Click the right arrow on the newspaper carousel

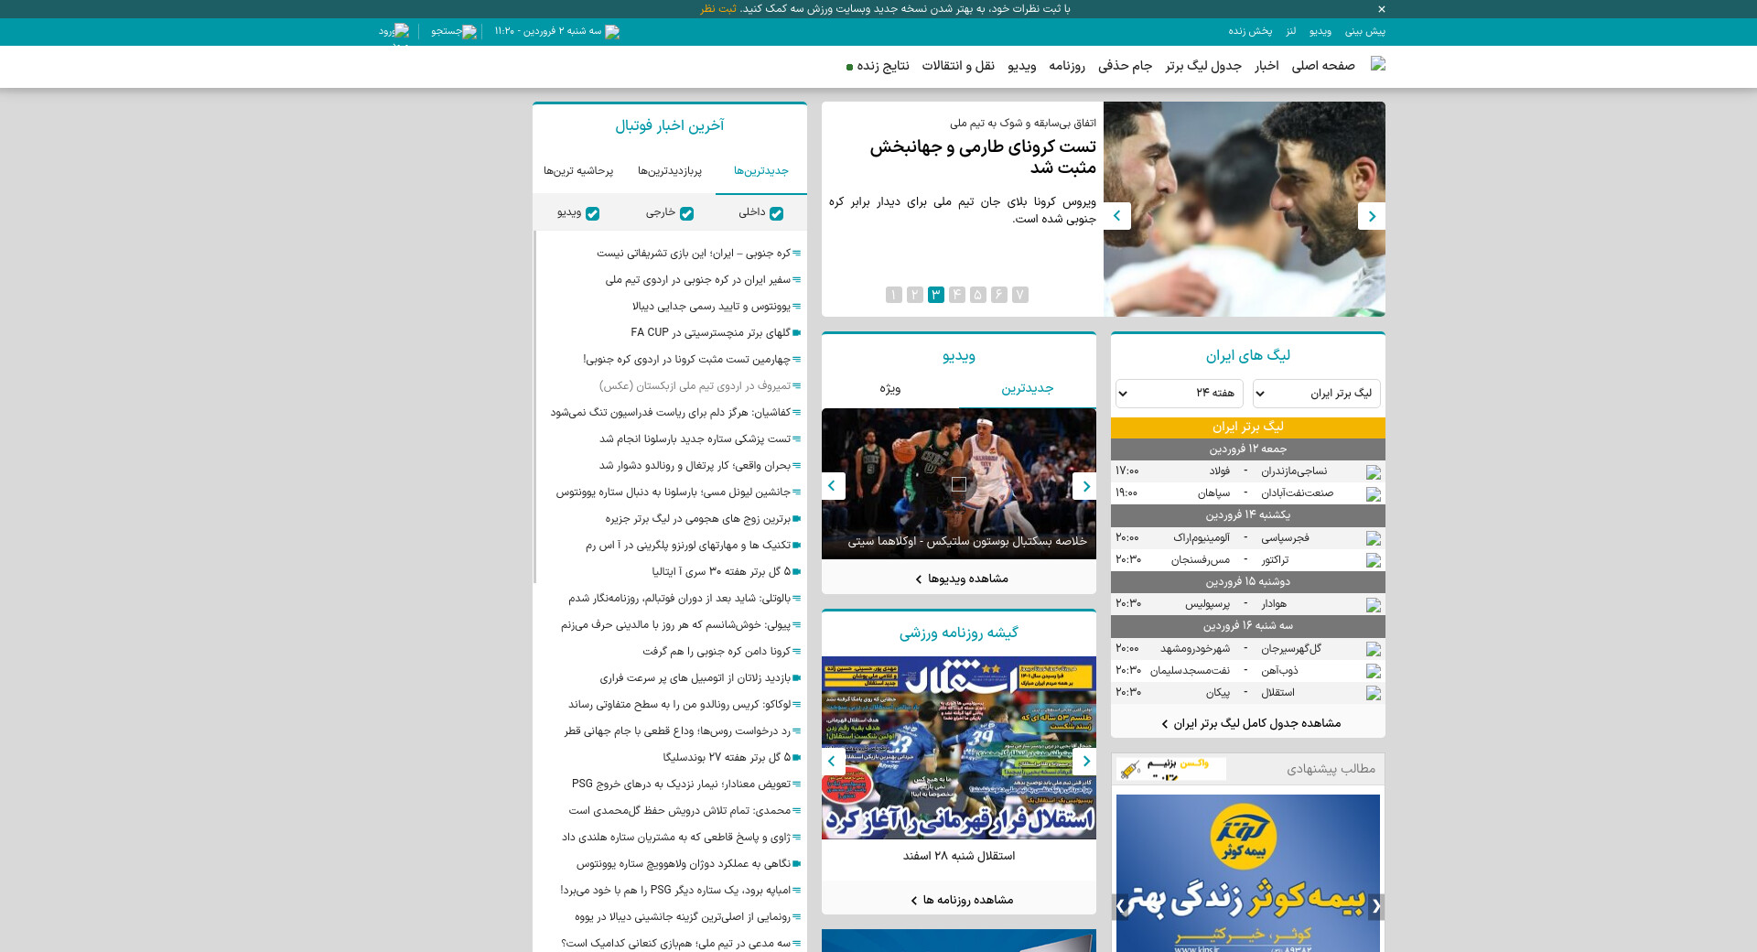click(x=1085, y=761)
